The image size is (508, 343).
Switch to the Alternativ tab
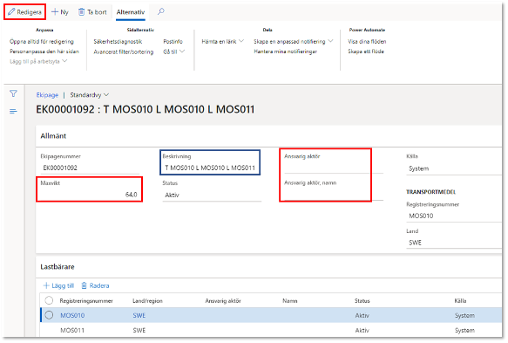pos(131,12)
